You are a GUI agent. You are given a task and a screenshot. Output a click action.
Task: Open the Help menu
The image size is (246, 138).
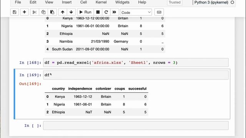point(142,2)
